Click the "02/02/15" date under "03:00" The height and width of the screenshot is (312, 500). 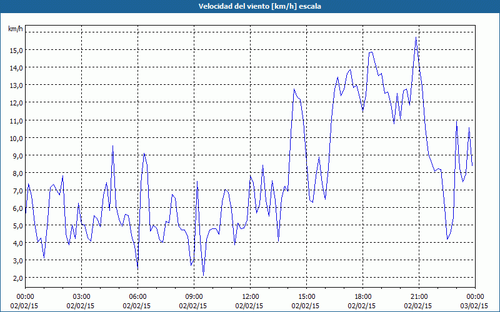pyautogui.click(x=81, y=306)
